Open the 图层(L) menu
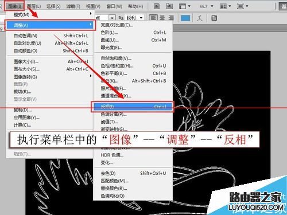 34,6
